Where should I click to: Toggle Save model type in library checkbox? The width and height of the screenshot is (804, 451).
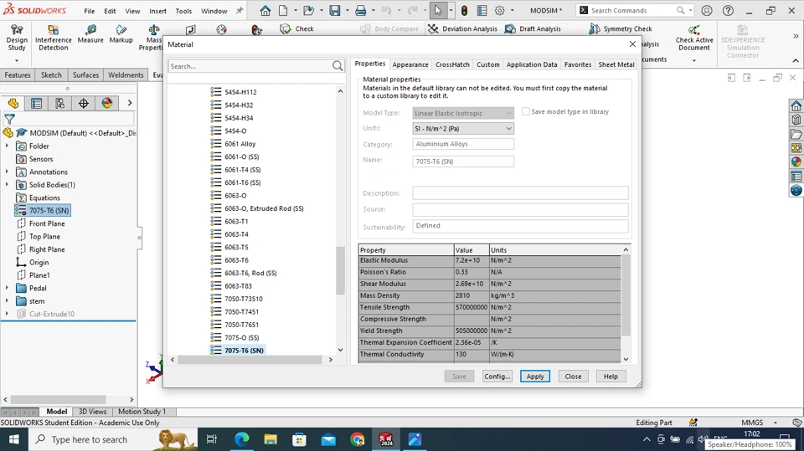pyautogui.click(x=526, y=111)
